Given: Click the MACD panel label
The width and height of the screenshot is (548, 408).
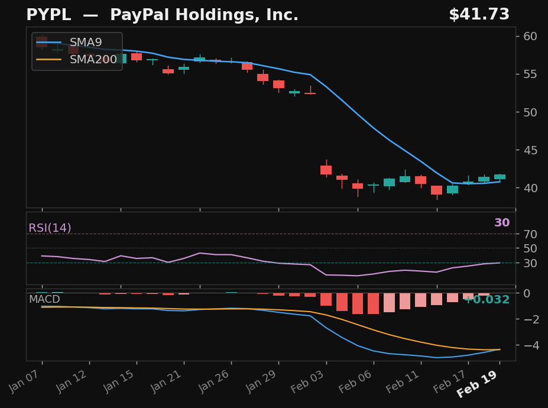Looking at the screenshot, I should (x=44, y=299).
